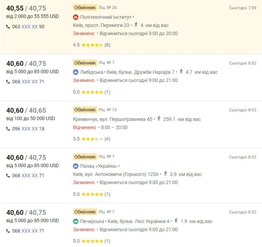Screen dimensions: 262x247
Task: Click the phone icon next to 063 number
Action: [x=8, y=27]
